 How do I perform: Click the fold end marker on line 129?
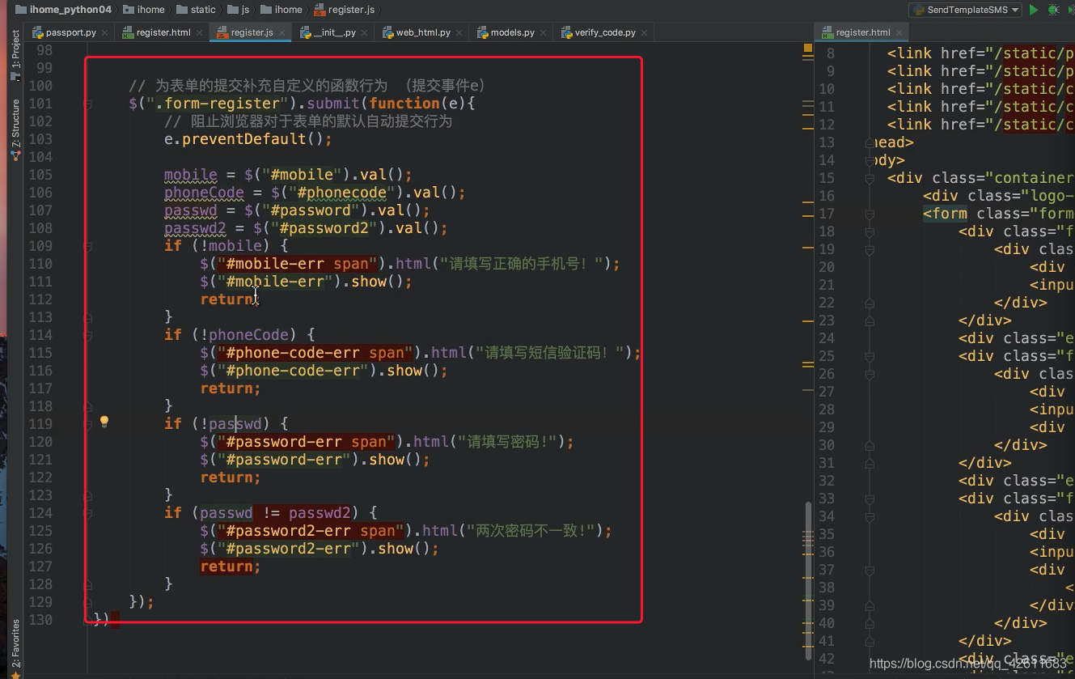click(88, 602)
